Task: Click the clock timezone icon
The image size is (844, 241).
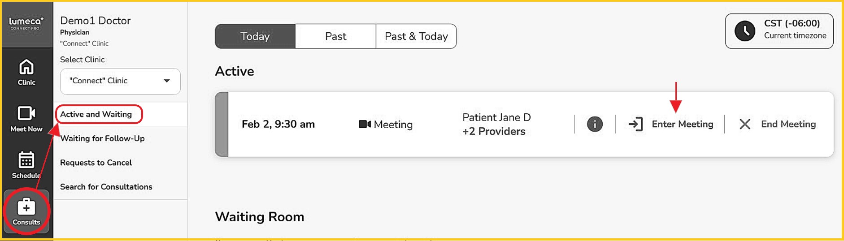Action: [744, 31]
